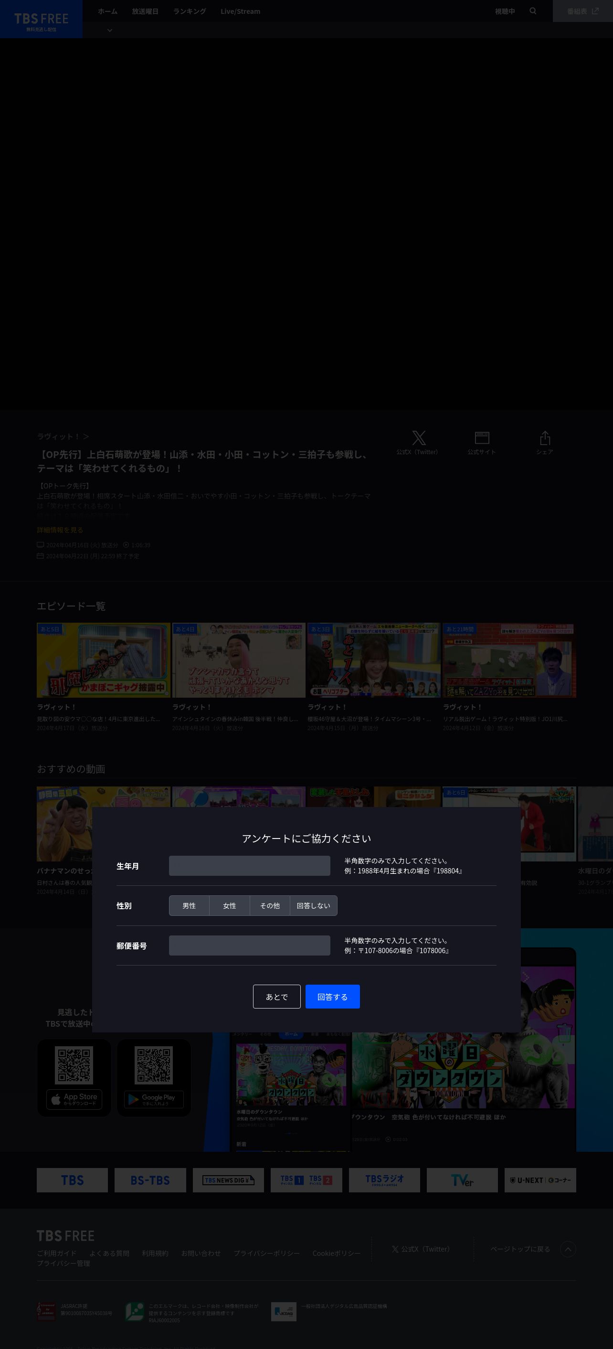Open the TBS FREE logo home link
Screen dimensions: 613x1349
[42, 19]
